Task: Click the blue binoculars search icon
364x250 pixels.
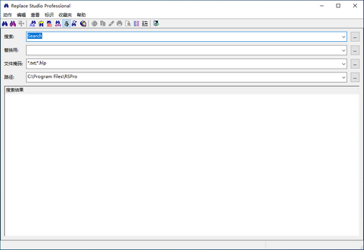Action: [x=4, y=24]
